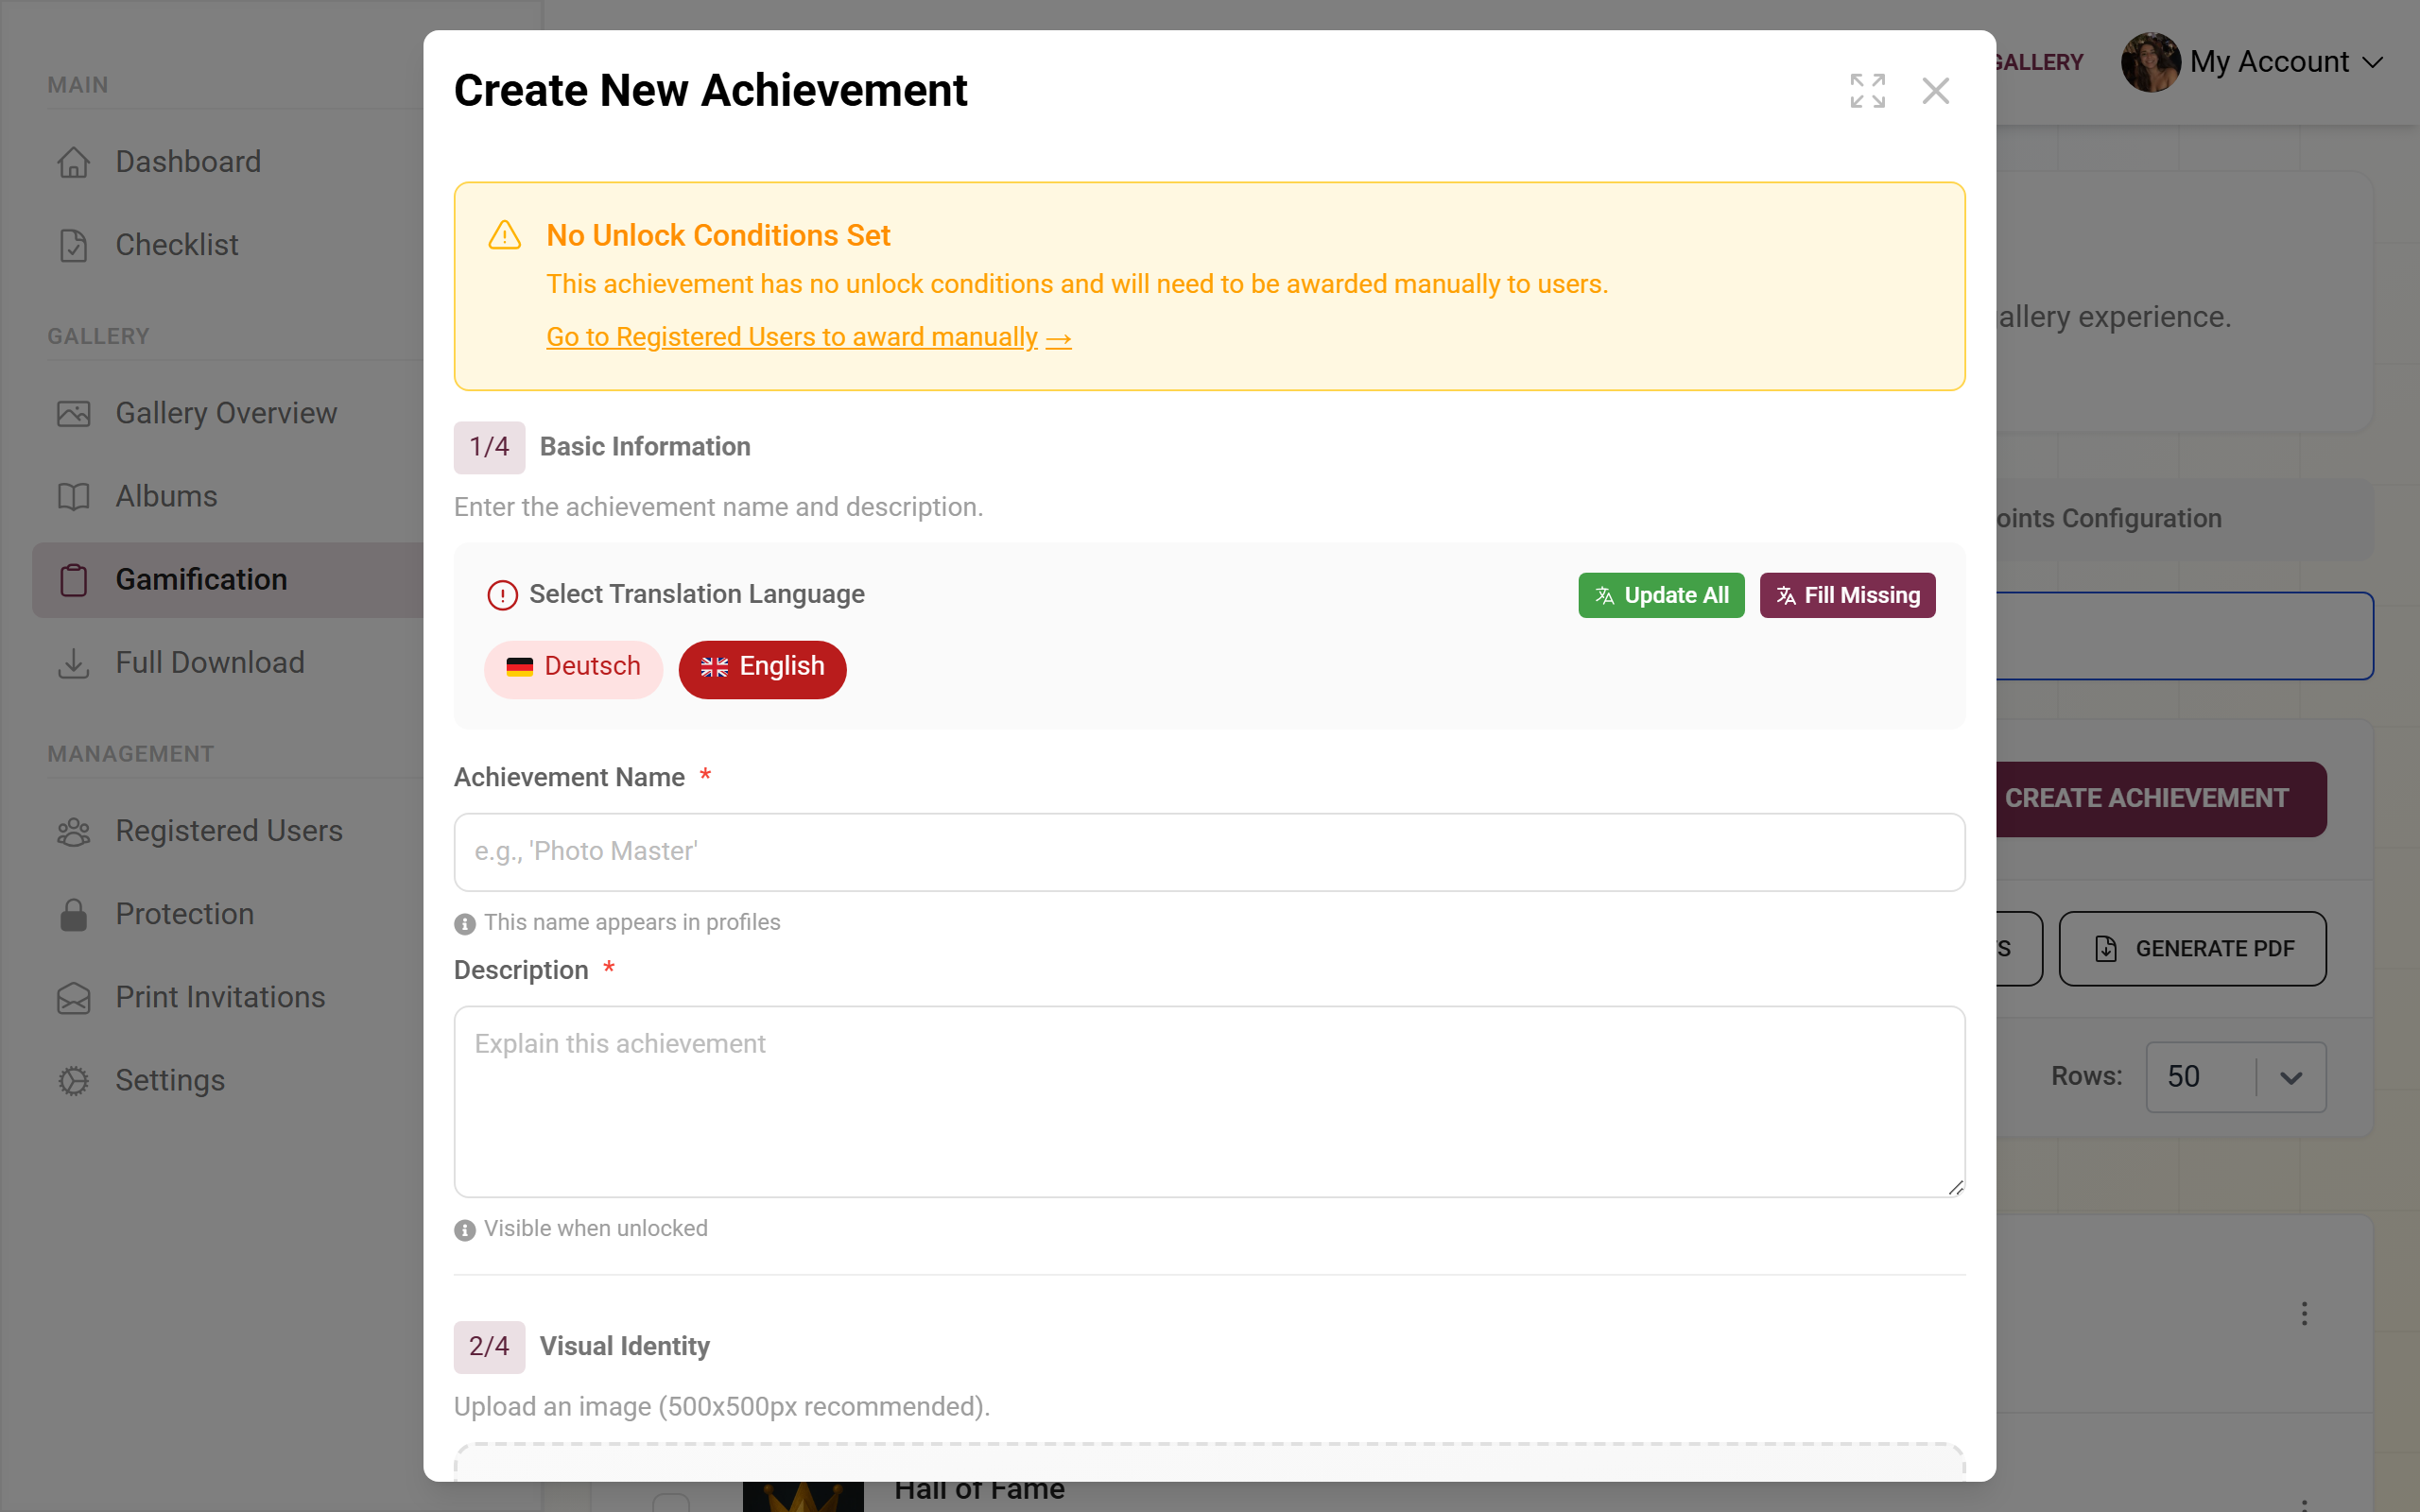Image resolution: width=2420 pixels, height=1512 pixels.
Task: Expand the dialog to fullscreen
Action: [1867, 91]
